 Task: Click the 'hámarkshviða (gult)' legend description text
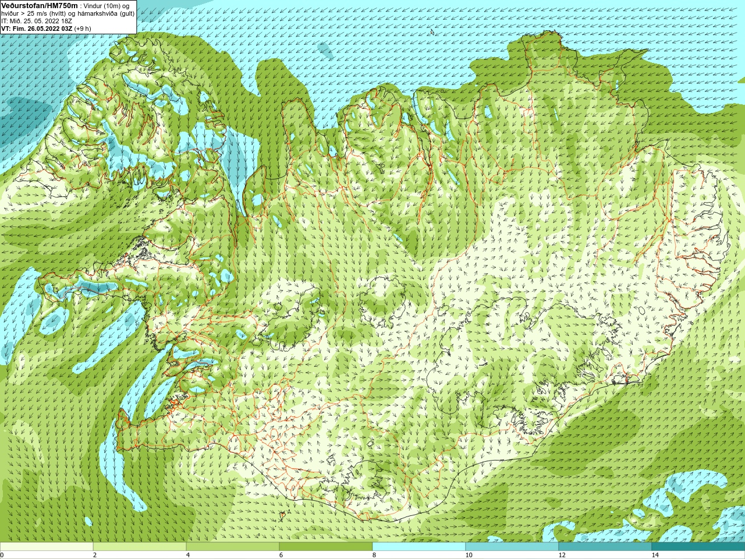pos(106,13)
